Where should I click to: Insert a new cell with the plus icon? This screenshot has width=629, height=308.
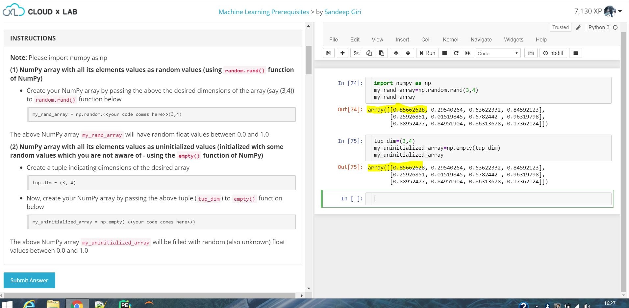click(342, 53)
